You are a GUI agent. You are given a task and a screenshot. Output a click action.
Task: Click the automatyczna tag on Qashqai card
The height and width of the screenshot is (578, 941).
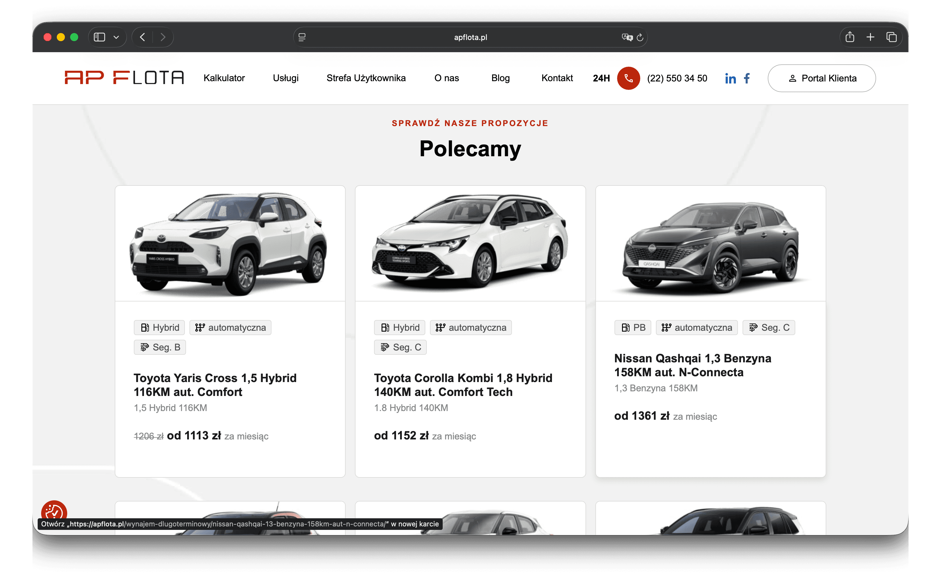697,328
